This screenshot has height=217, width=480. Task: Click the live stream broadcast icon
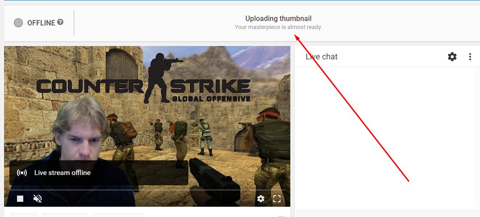[22, 173]
